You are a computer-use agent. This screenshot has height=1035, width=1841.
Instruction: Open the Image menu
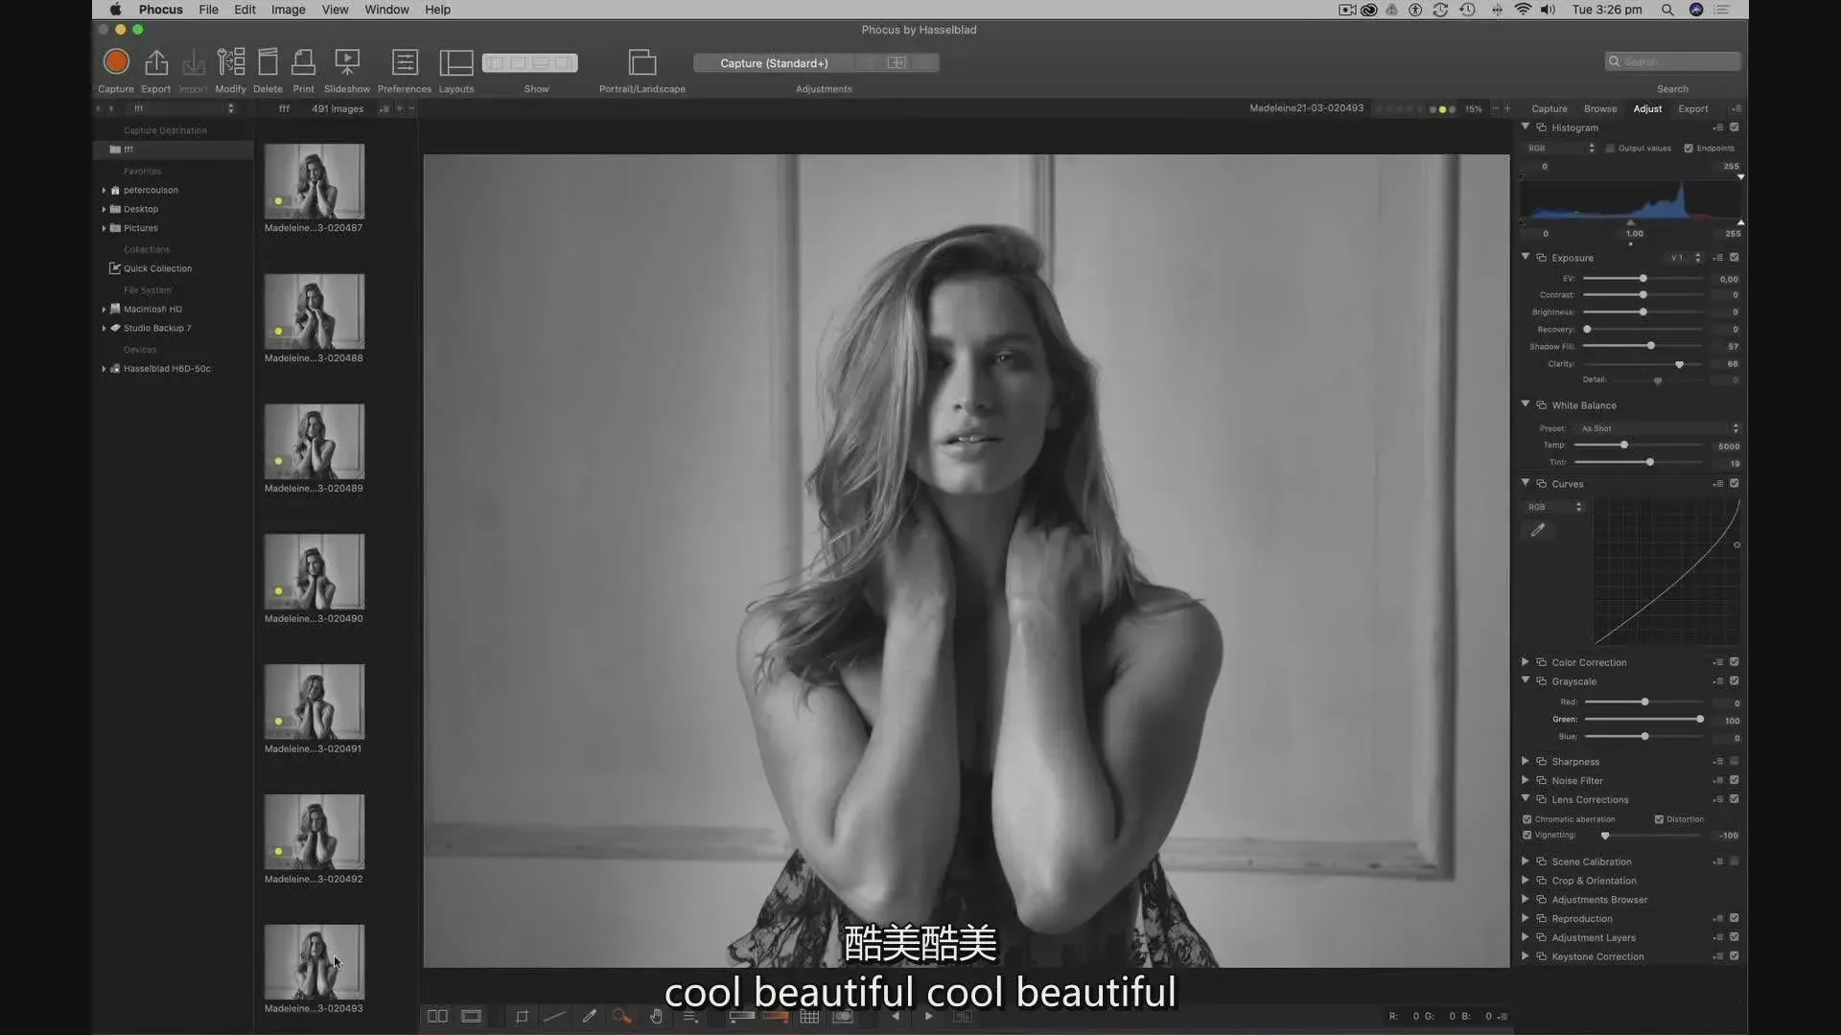pos(288,10)
